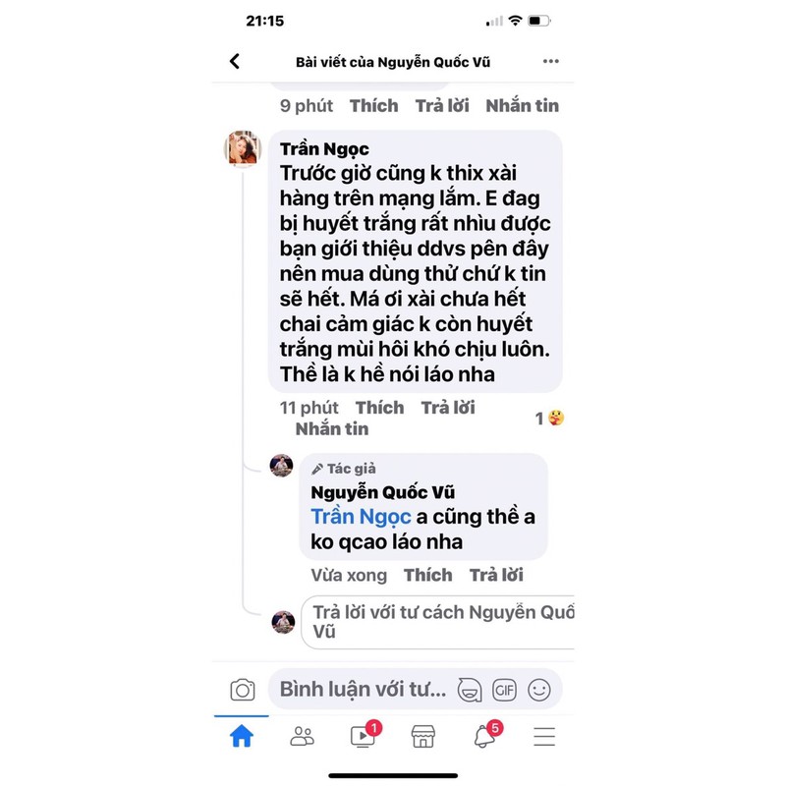Viewport: 786px width, 786px height.
Task: Open the three-dots post options menu
Action: point(550,61)
